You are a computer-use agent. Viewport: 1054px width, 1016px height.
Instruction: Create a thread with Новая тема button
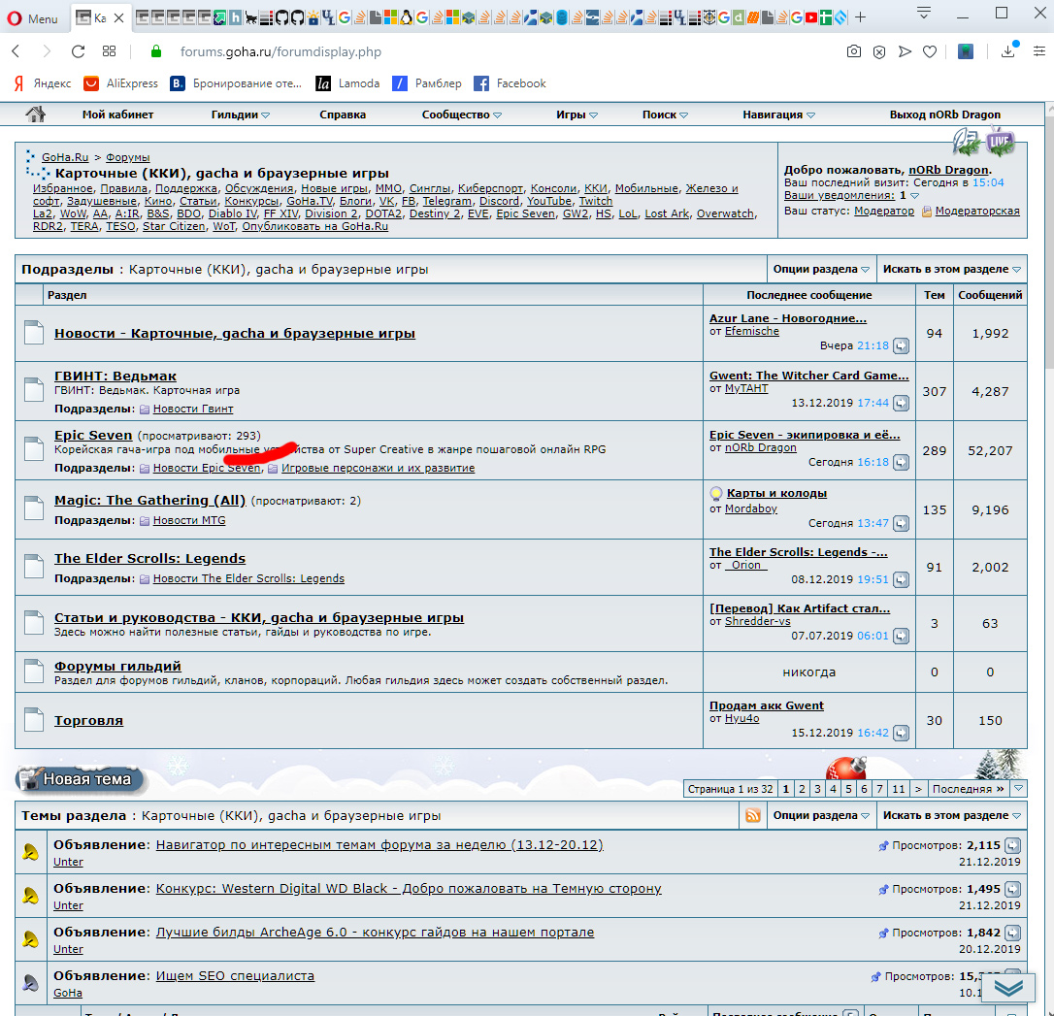79,778
